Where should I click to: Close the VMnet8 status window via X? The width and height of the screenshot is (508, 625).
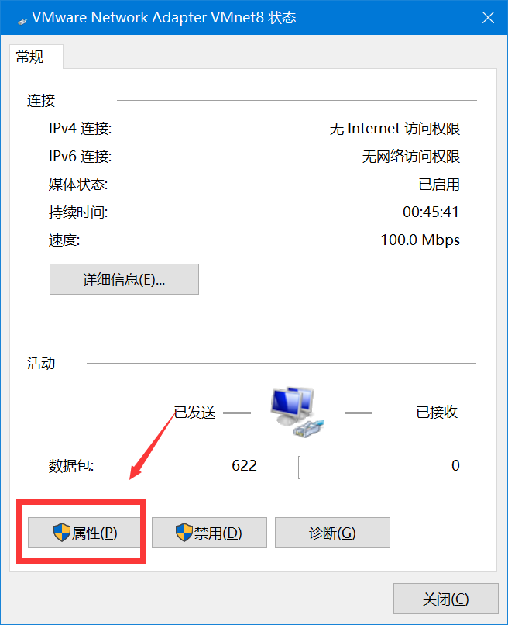click(488, 18)
